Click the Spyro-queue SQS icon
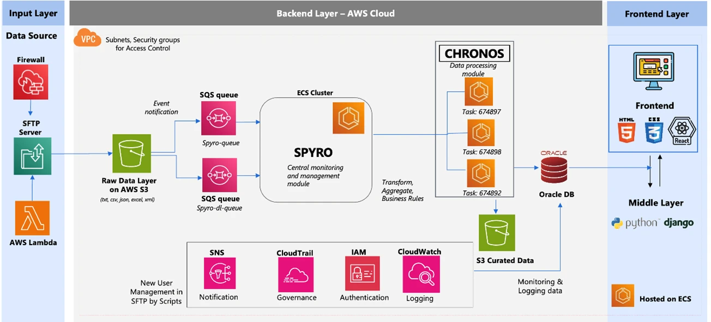The image size is (711, 322). coord(218,118)
